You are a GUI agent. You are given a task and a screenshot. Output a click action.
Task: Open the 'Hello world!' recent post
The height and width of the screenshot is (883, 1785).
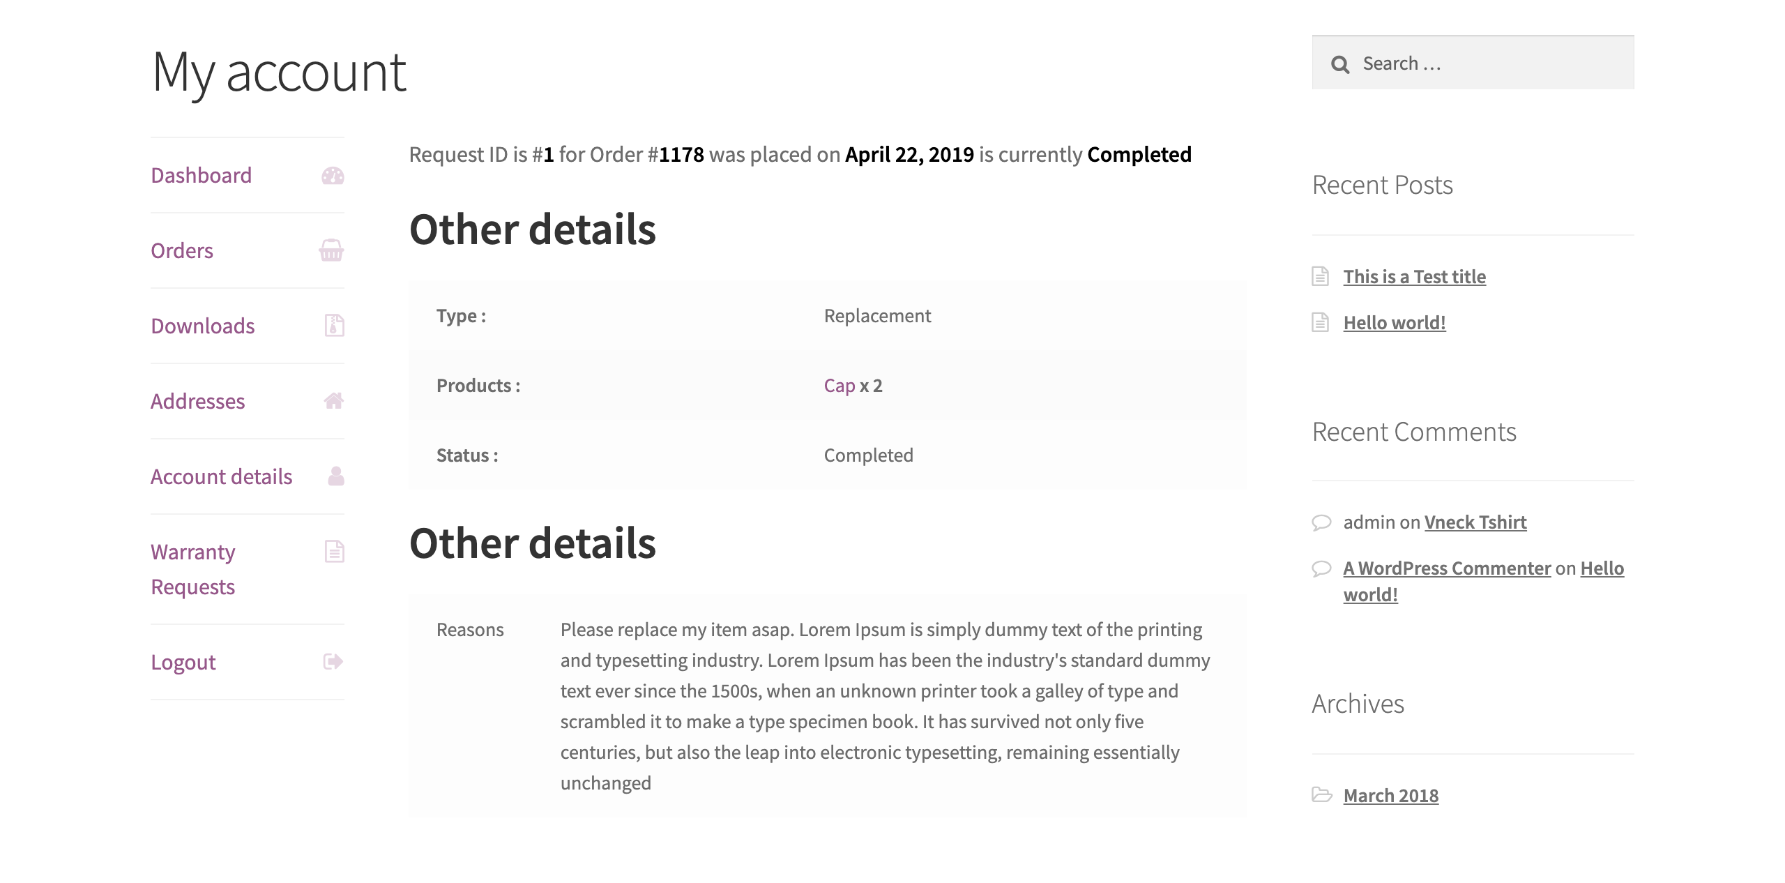1394,323
